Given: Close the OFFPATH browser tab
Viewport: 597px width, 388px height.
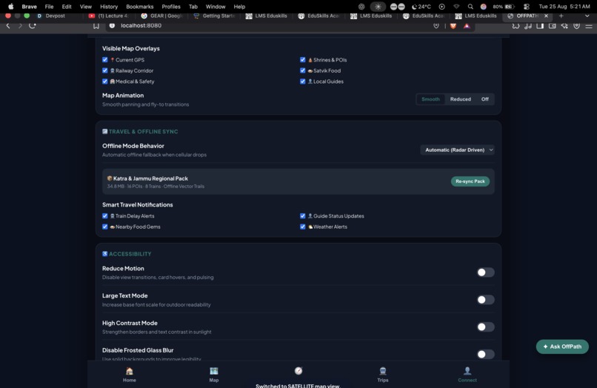Looking at the screenshot, I should point(546,16).
